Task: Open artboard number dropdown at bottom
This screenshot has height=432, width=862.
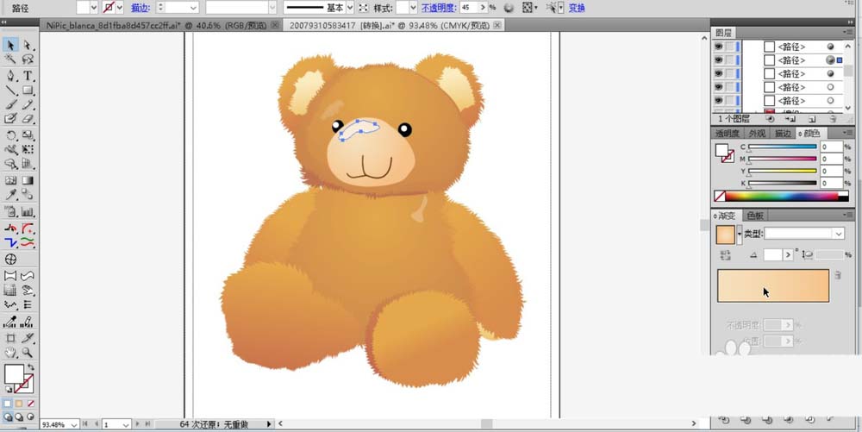Action: [x=126, y=424]
